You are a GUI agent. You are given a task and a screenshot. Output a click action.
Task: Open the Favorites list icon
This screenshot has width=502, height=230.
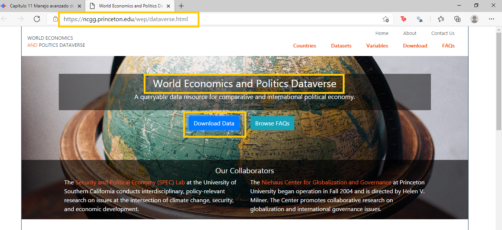point(441,19)
